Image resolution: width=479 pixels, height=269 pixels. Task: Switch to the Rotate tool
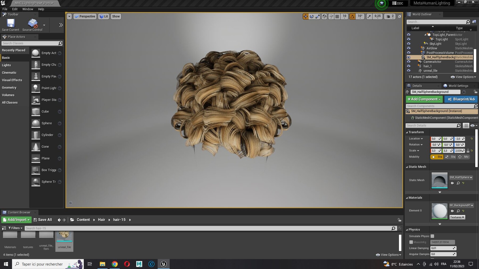point(312,16)
